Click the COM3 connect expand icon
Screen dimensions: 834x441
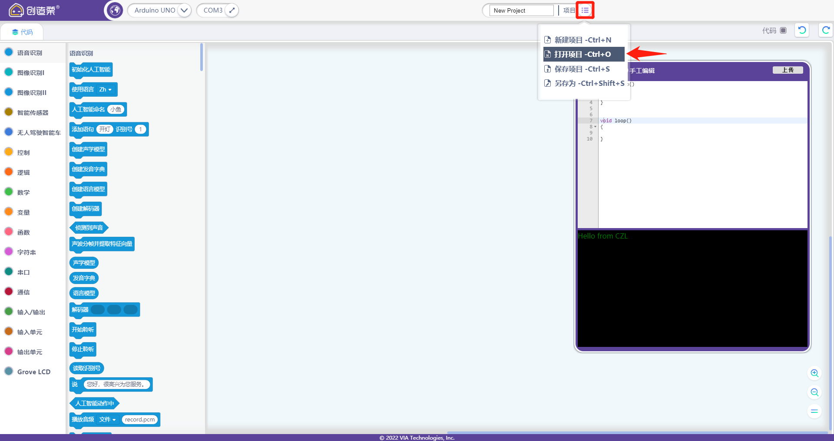coord(232,10)
